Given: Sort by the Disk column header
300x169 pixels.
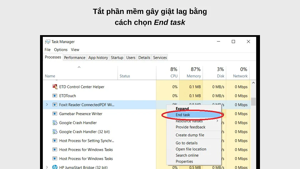Looking at the screenshot, I should tap(215, 73).
